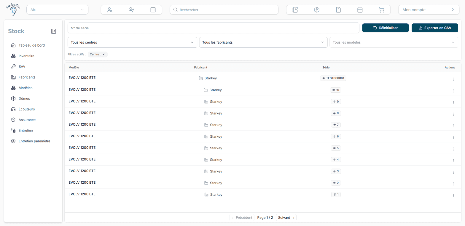Expand the Mon compte menu

pos(429,10)
